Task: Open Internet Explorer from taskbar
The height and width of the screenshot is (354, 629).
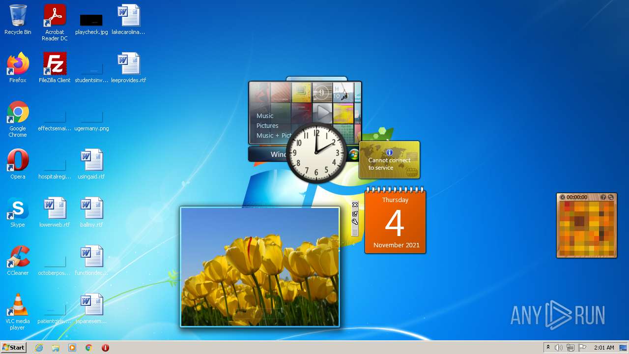Action: tap(39, 348)
